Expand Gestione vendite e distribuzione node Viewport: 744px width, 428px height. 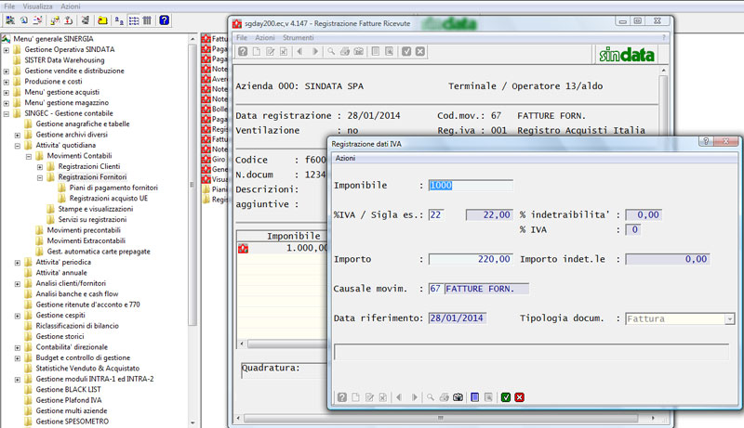click(x=7, y=71)
